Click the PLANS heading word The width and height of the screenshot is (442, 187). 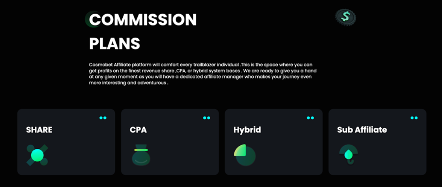[x=114, y=43]
